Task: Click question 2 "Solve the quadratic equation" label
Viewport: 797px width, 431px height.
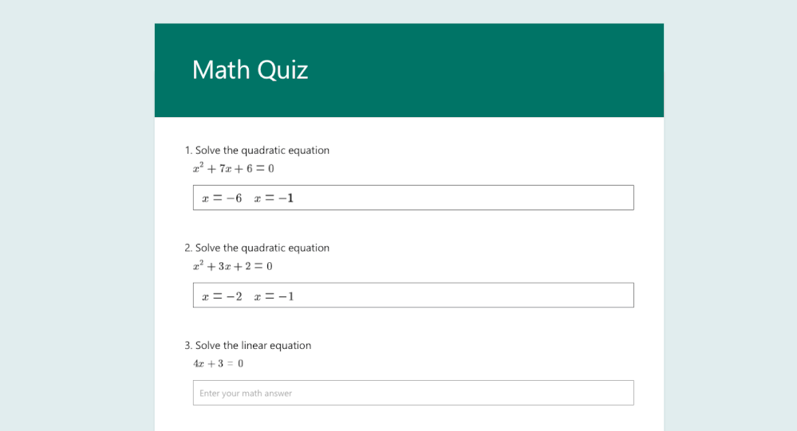Action: coord(262,248)
